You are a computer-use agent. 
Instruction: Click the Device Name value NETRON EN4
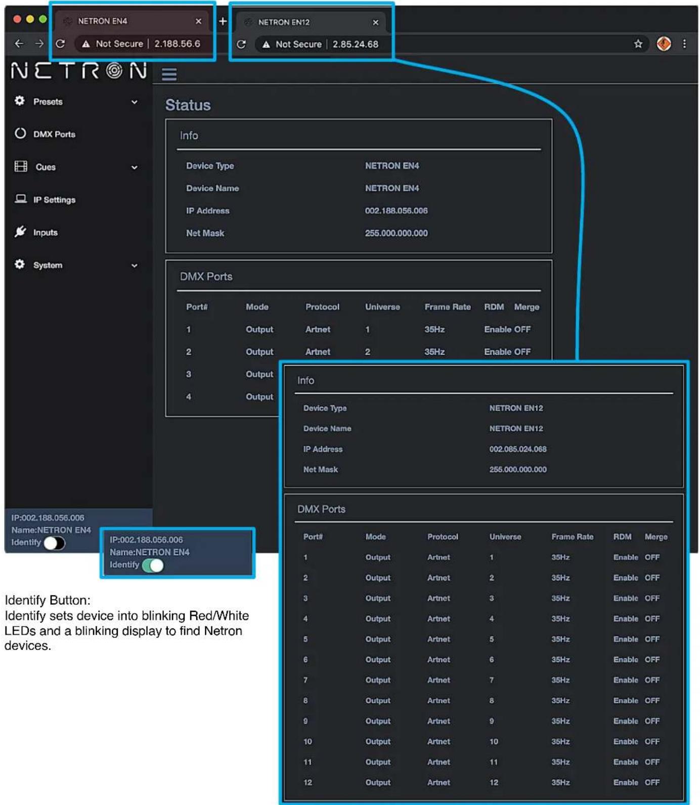[392, 188]
